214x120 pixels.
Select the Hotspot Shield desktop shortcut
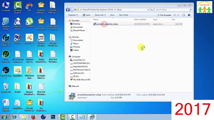pos(6,24)
